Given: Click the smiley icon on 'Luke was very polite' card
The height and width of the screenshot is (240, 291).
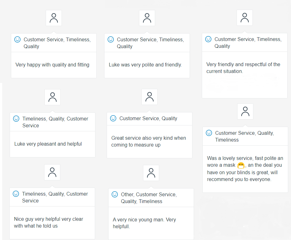Looking at the screenshot, I should pos(111,39).
